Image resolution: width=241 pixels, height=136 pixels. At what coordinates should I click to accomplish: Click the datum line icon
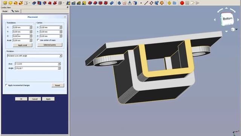pos(146,3)
